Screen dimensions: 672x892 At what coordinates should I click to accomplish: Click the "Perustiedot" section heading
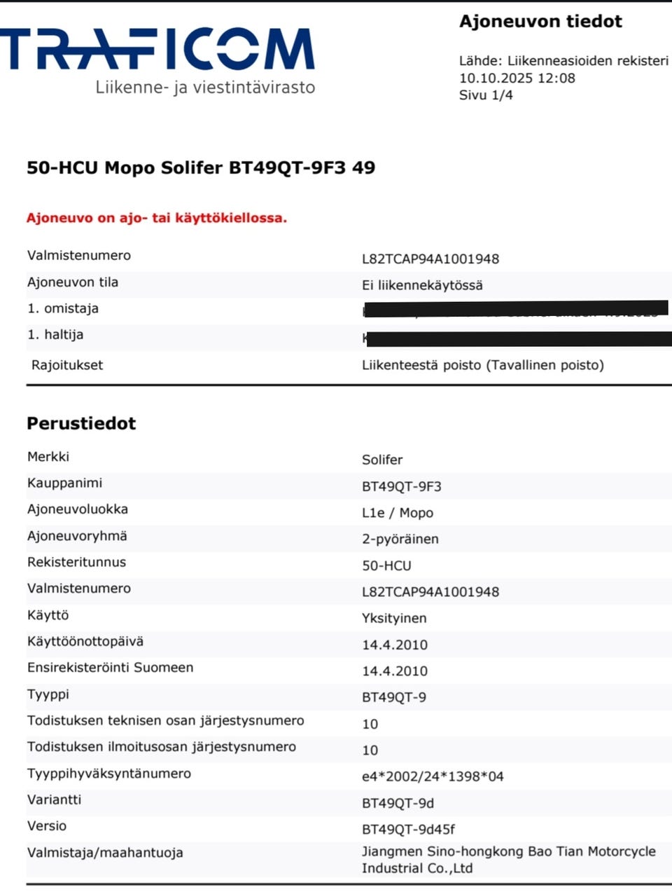pyautogui.click(x=81, y=423)
